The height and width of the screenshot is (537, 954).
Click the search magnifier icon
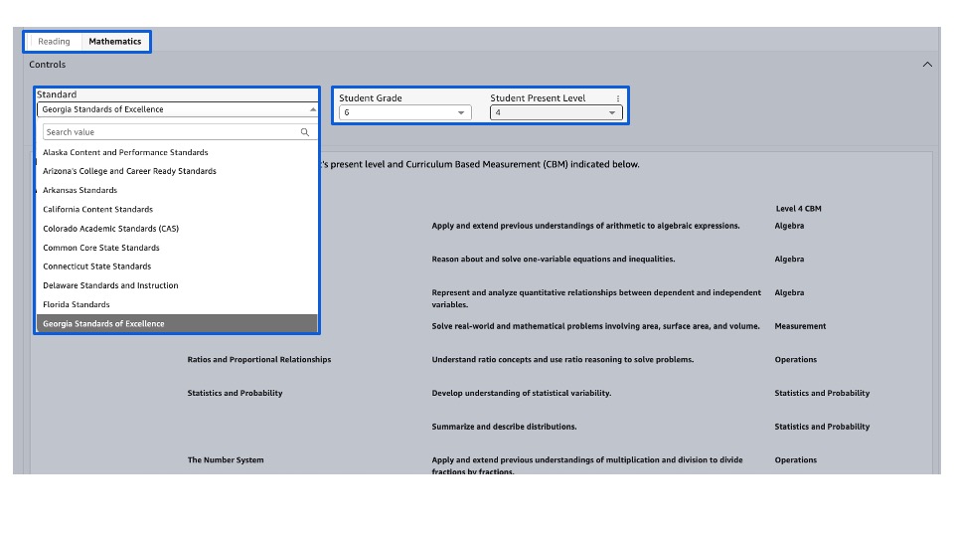click(305, 132)
